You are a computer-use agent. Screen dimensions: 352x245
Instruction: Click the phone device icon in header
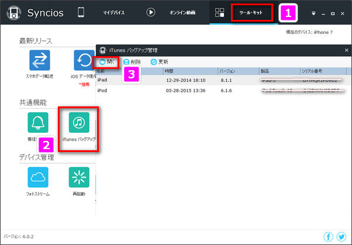(81, 12)
